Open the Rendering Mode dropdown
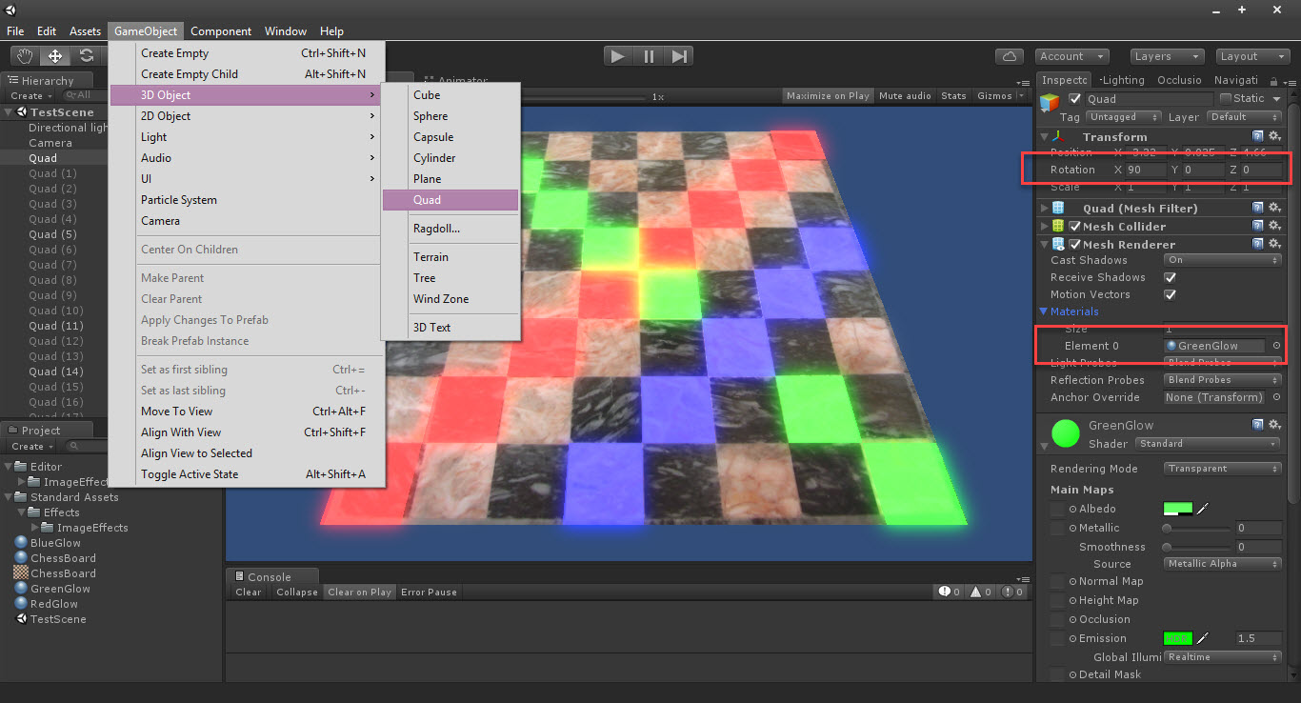 (1222, 469)
